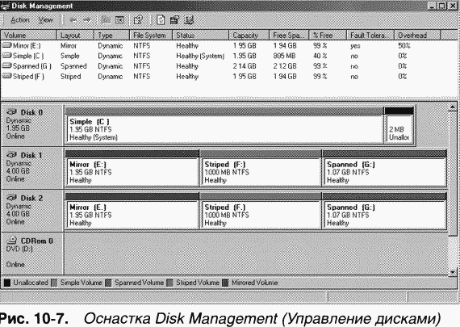The width and height of the screenshot is (460, 327).
Task: Select the Spanned (G:) volume in list
Action: (x=229, y=66)
